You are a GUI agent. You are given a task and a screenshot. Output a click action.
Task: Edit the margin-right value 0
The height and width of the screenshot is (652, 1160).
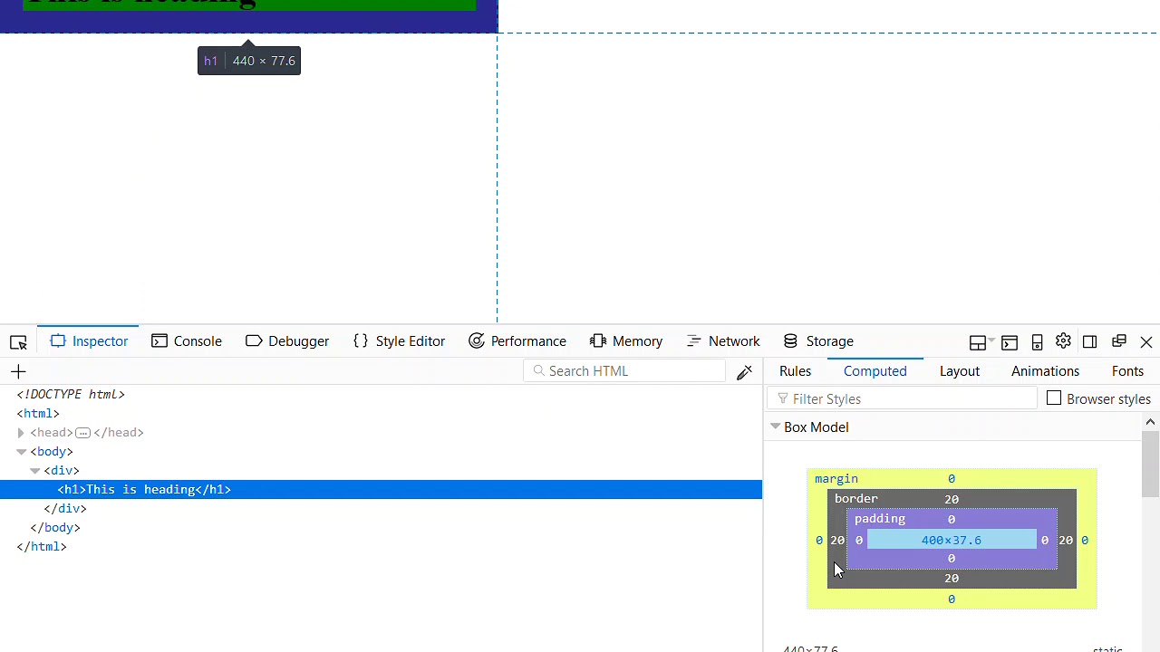coord(1085,541)
